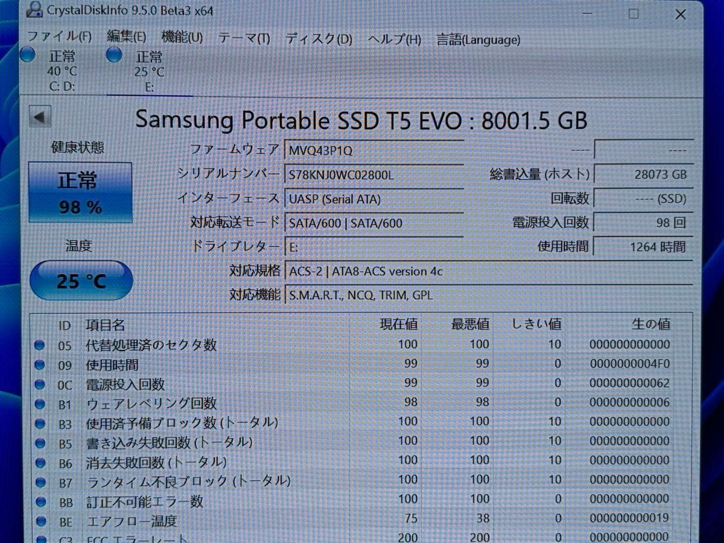
Task: Open the 機能(U) menu
Action: tap(182, 37)
